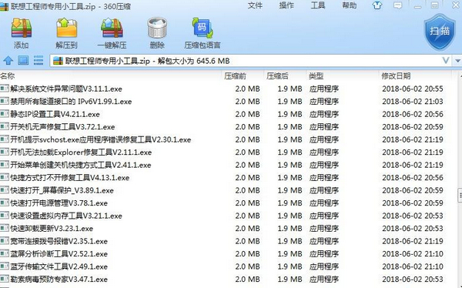462x288 pixels.
Task: Click date 2018-06-02 20:55 in first row
Action: tap(413, 89)
